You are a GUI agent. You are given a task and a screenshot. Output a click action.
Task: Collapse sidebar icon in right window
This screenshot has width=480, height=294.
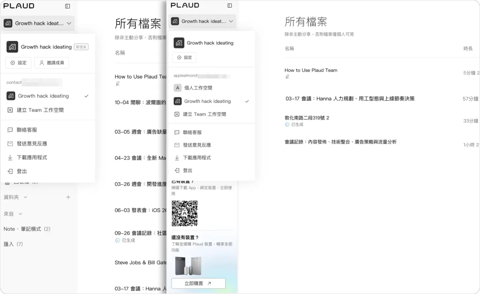230,6
